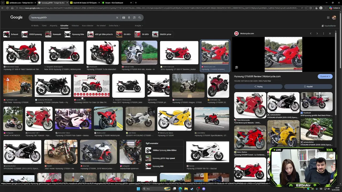
Task: Click the Kaydet save button
Action: pos(308,86)
